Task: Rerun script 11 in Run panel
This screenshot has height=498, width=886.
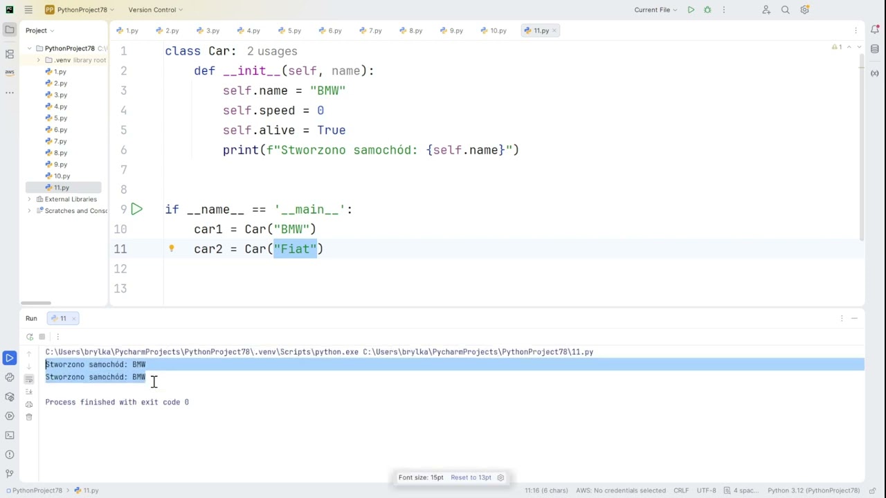Action: [30, 337]
